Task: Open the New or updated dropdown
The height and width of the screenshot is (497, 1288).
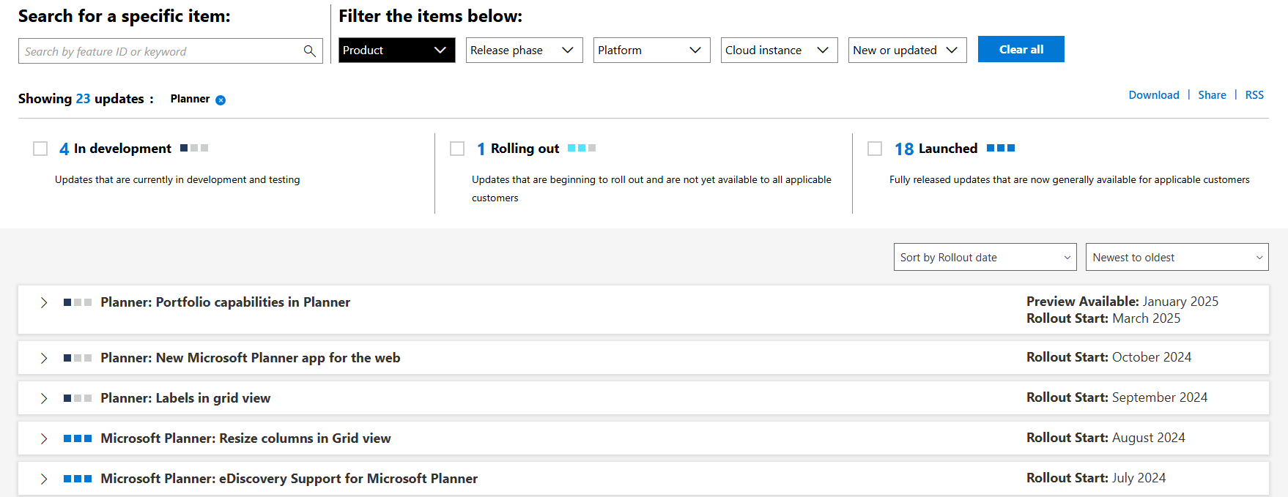Action: pos(907,50)
